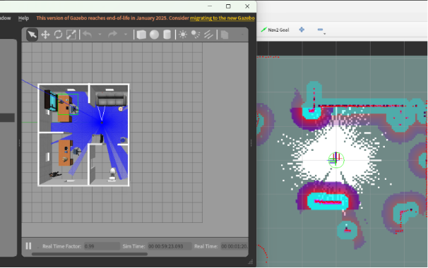Insert a cylinder shape

tap(167, 35)
